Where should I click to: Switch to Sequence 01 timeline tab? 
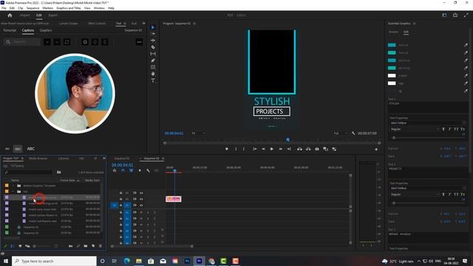tap(122, 158)
